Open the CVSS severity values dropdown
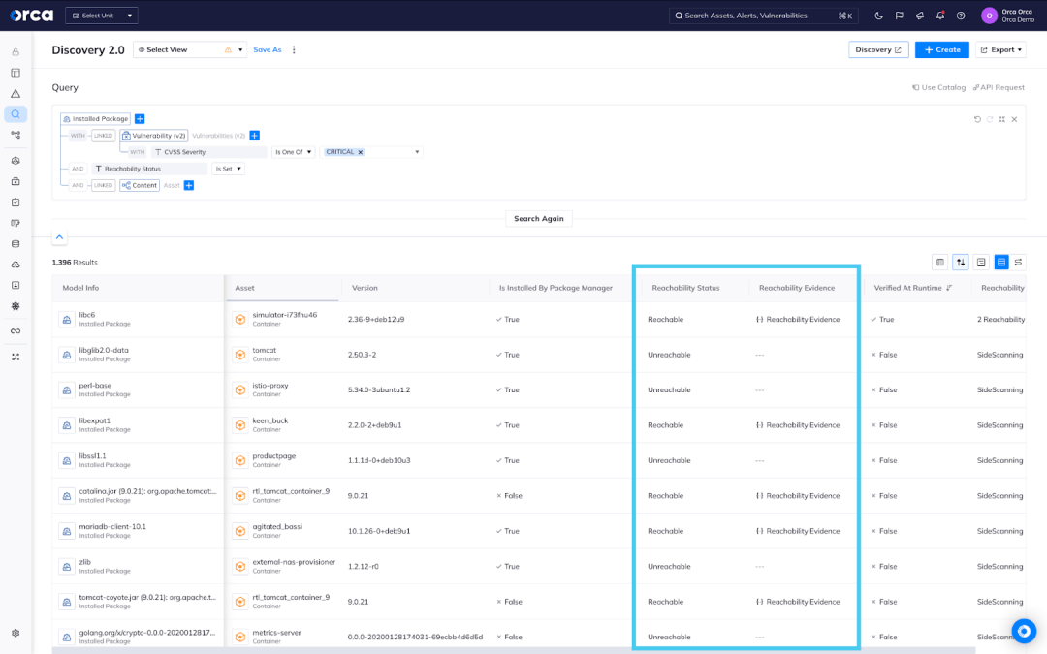Screen dimensions: 1047x654 point(417,152)
